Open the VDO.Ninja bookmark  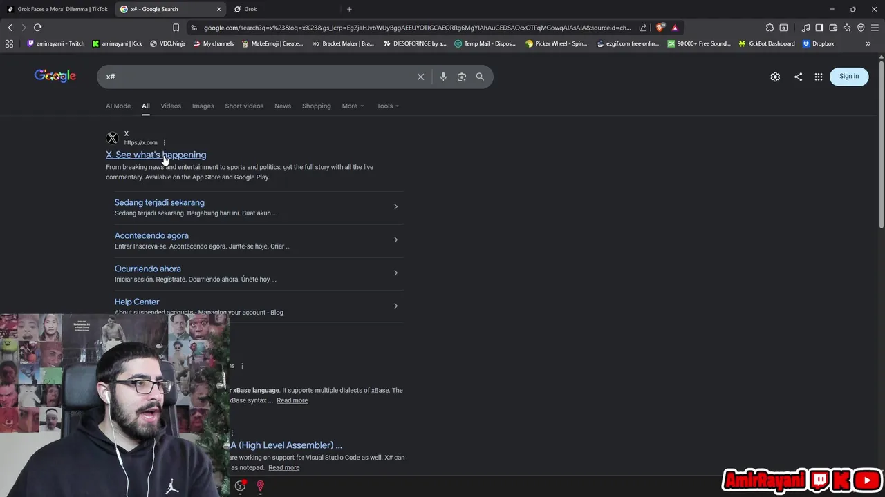[x=168, y=43]
